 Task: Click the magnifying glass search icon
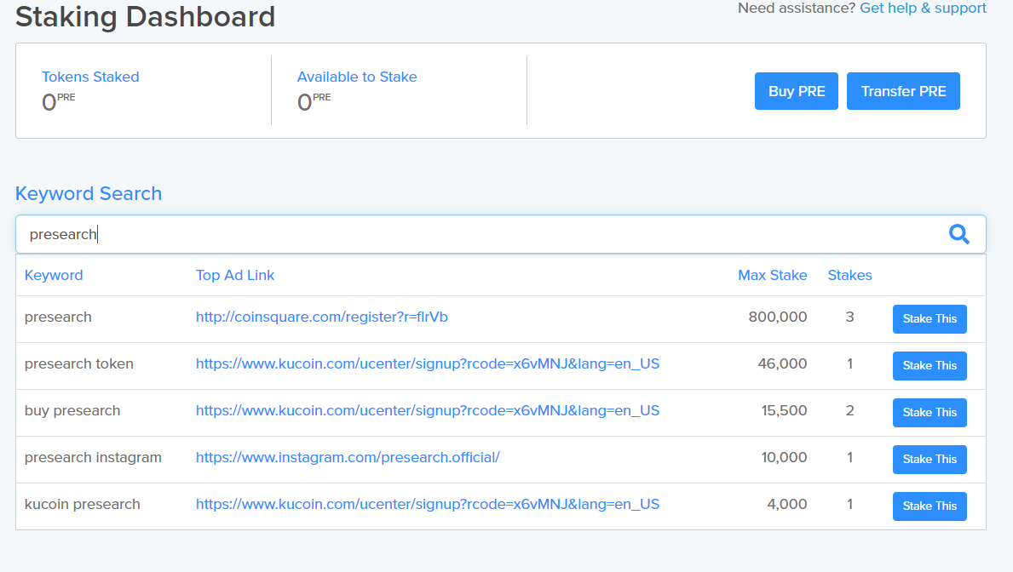click(959, 234)
